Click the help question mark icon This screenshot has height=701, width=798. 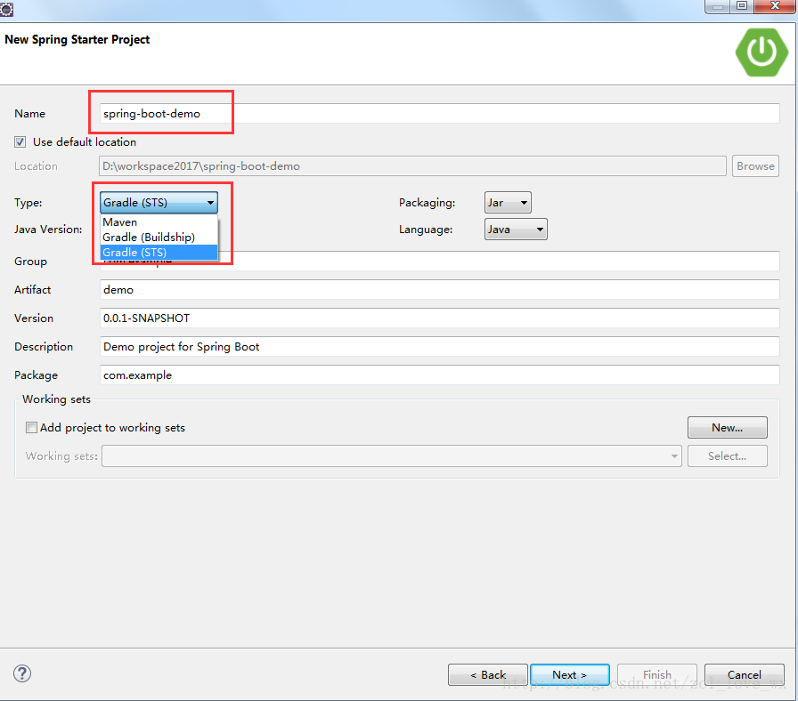point(22,673)
